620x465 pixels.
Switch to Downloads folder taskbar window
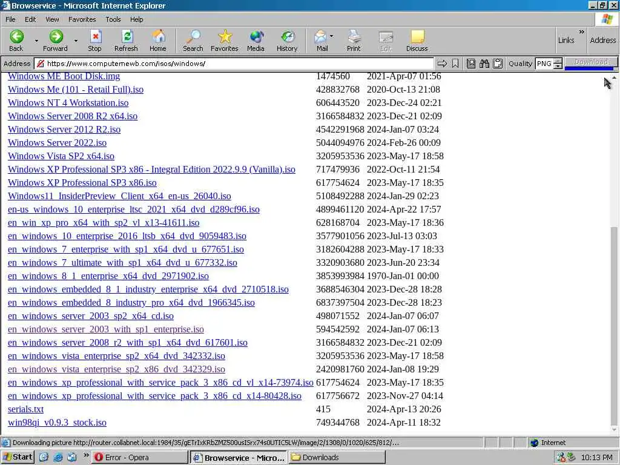[x=337, y=458]
